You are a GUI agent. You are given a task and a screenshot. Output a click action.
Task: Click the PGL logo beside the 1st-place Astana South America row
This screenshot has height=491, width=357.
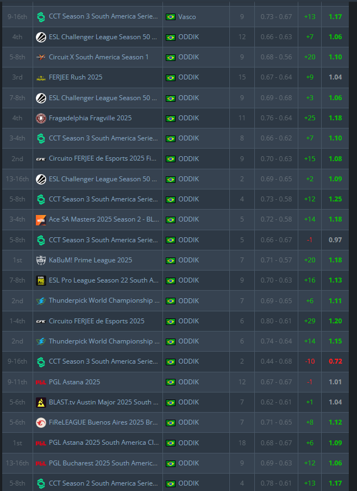41,443
